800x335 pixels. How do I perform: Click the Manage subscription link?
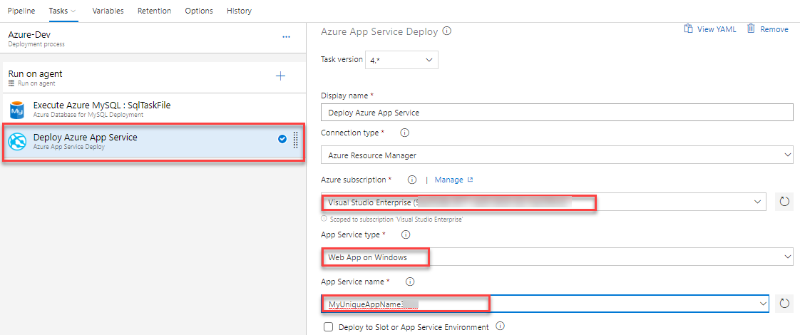pos(449,180)
